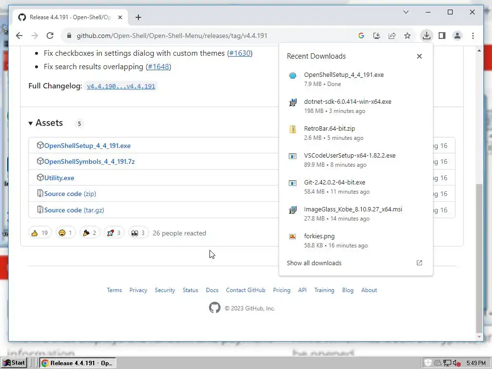Open new tab with plus button

point(138,17)
